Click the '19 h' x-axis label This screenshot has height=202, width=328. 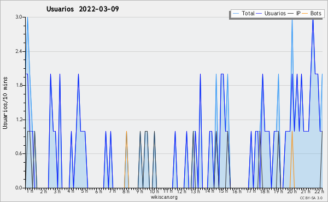pyautogui.click(x=278, y=191)
